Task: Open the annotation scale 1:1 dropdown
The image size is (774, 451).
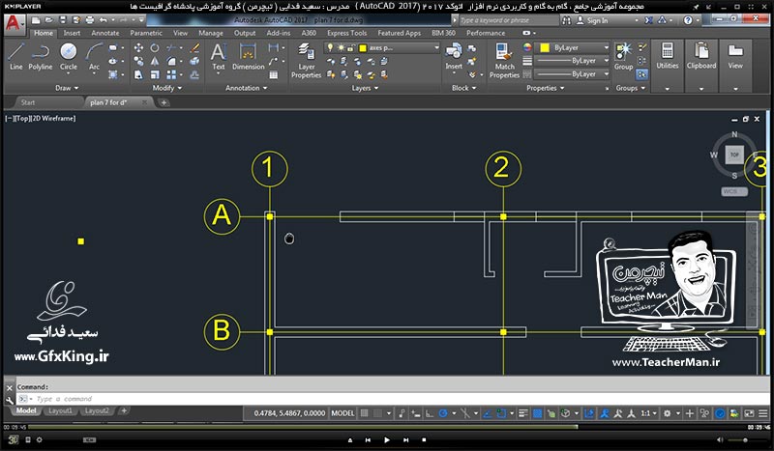Action: [648, 413]
